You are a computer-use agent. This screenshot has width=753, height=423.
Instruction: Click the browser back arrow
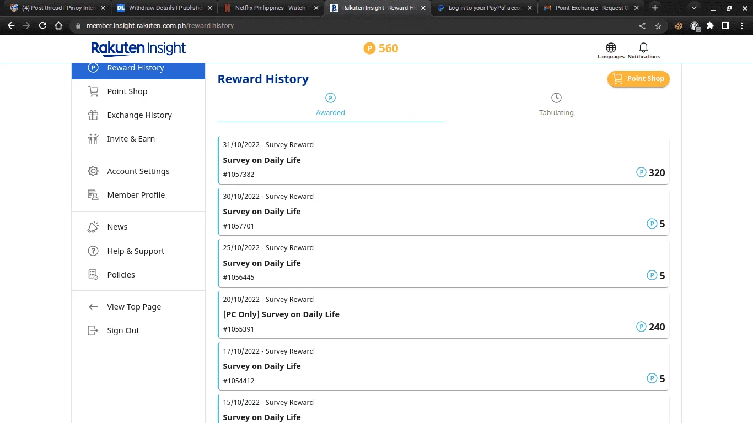[11, 25]
